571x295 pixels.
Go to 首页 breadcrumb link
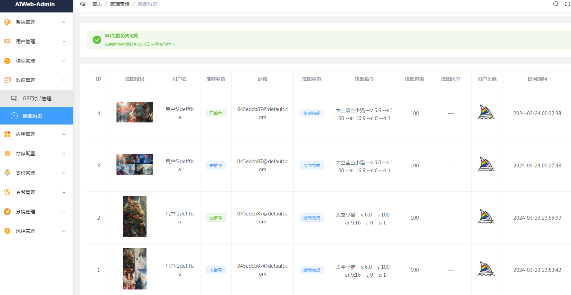tap(97, 4)
